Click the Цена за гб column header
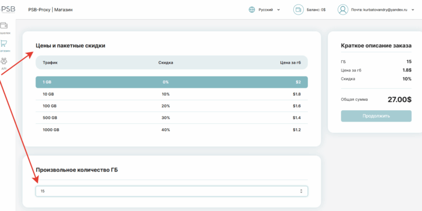This screenshot has height=211, width=422. point(290,62)
